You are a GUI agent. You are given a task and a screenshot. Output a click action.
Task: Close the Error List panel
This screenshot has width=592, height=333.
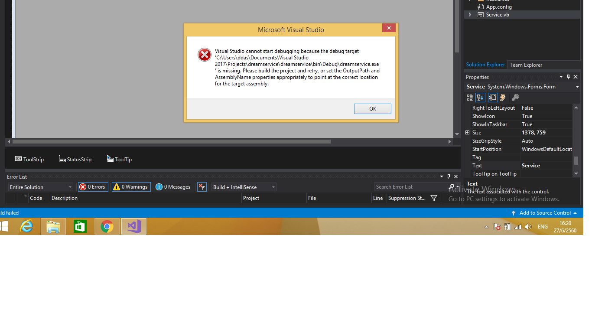456,176
